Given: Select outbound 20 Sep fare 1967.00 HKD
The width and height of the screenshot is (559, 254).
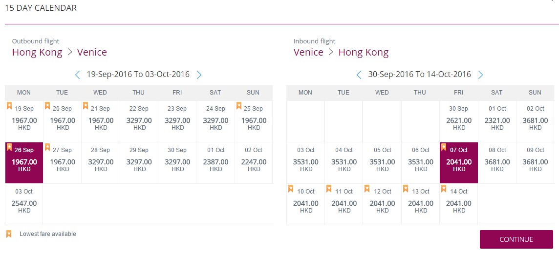Looking at the screenshot, I should pos(63,121).
